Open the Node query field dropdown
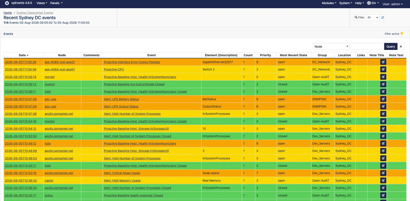Viewport: 410px width, 201px height. point(331,46)
